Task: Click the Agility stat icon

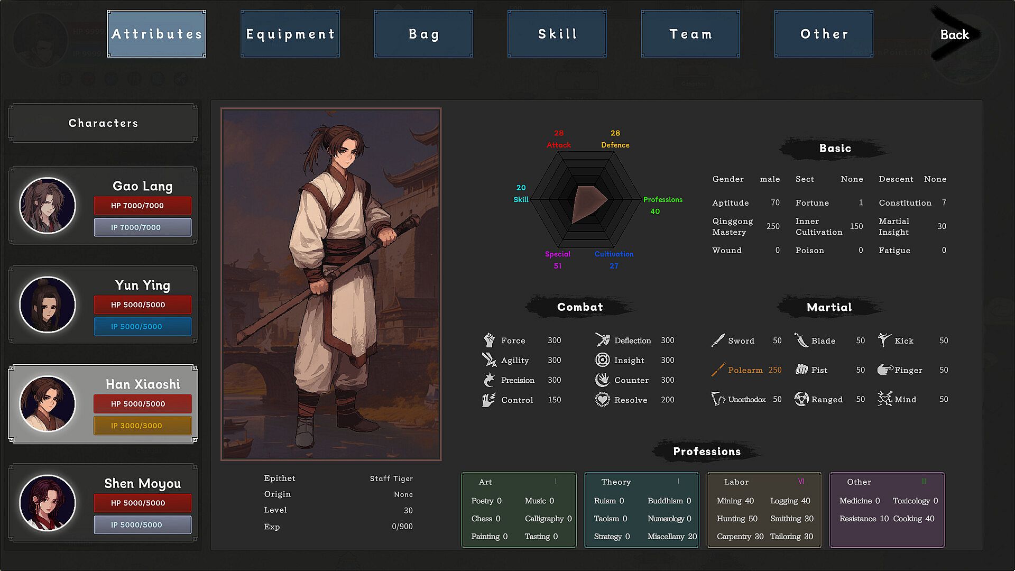Action: click(x=489, y=360)
